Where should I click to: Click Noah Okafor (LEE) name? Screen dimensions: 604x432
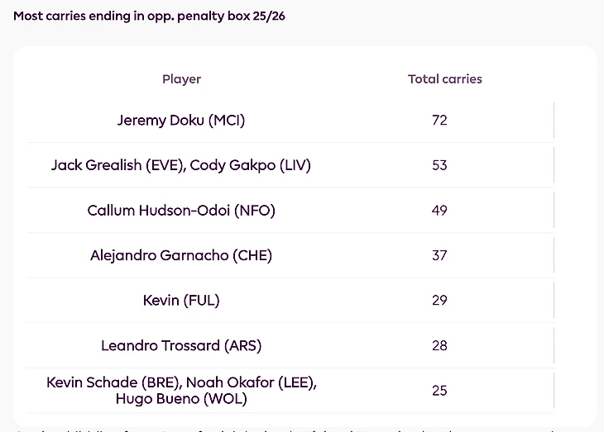[x=252, y=382]
